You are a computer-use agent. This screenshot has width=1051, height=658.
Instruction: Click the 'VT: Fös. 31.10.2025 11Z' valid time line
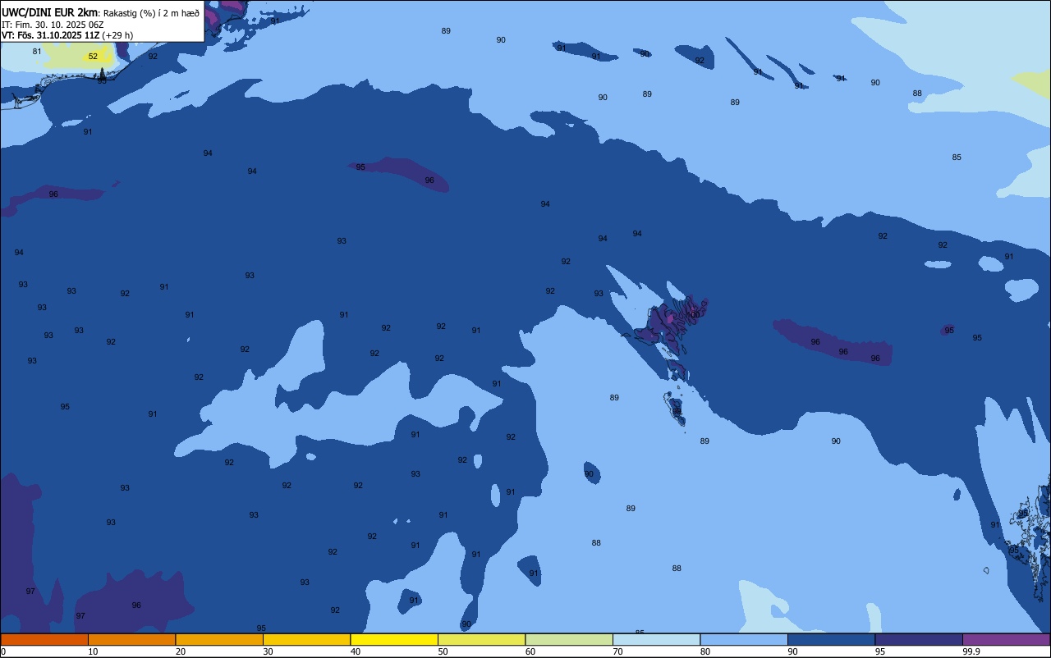point(50,35)
